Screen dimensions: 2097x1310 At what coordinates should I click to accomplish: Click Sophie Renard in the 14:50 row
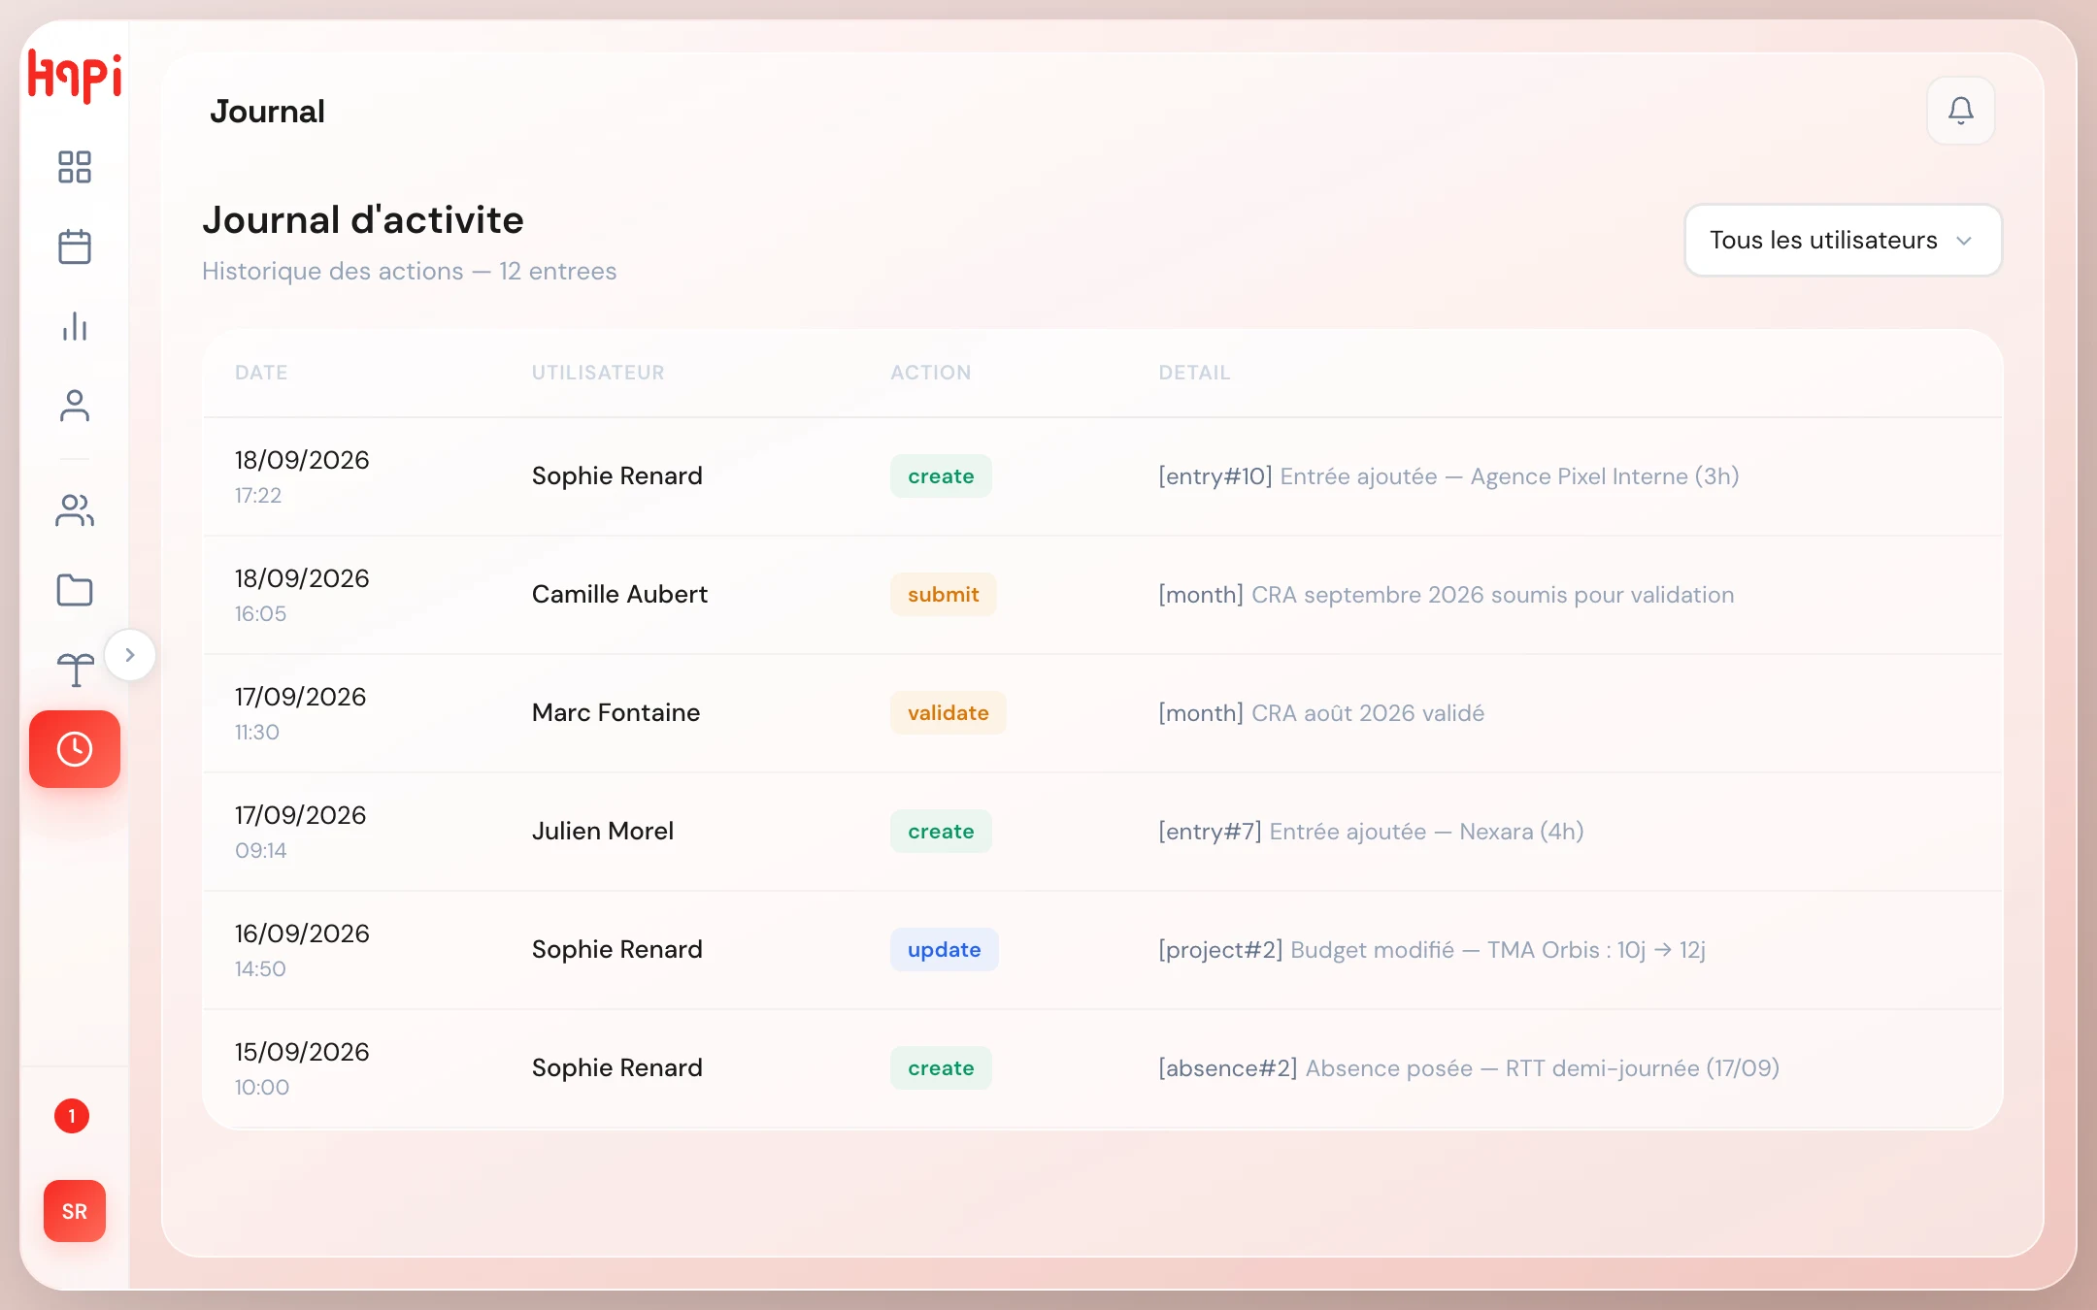coord(616,949)
